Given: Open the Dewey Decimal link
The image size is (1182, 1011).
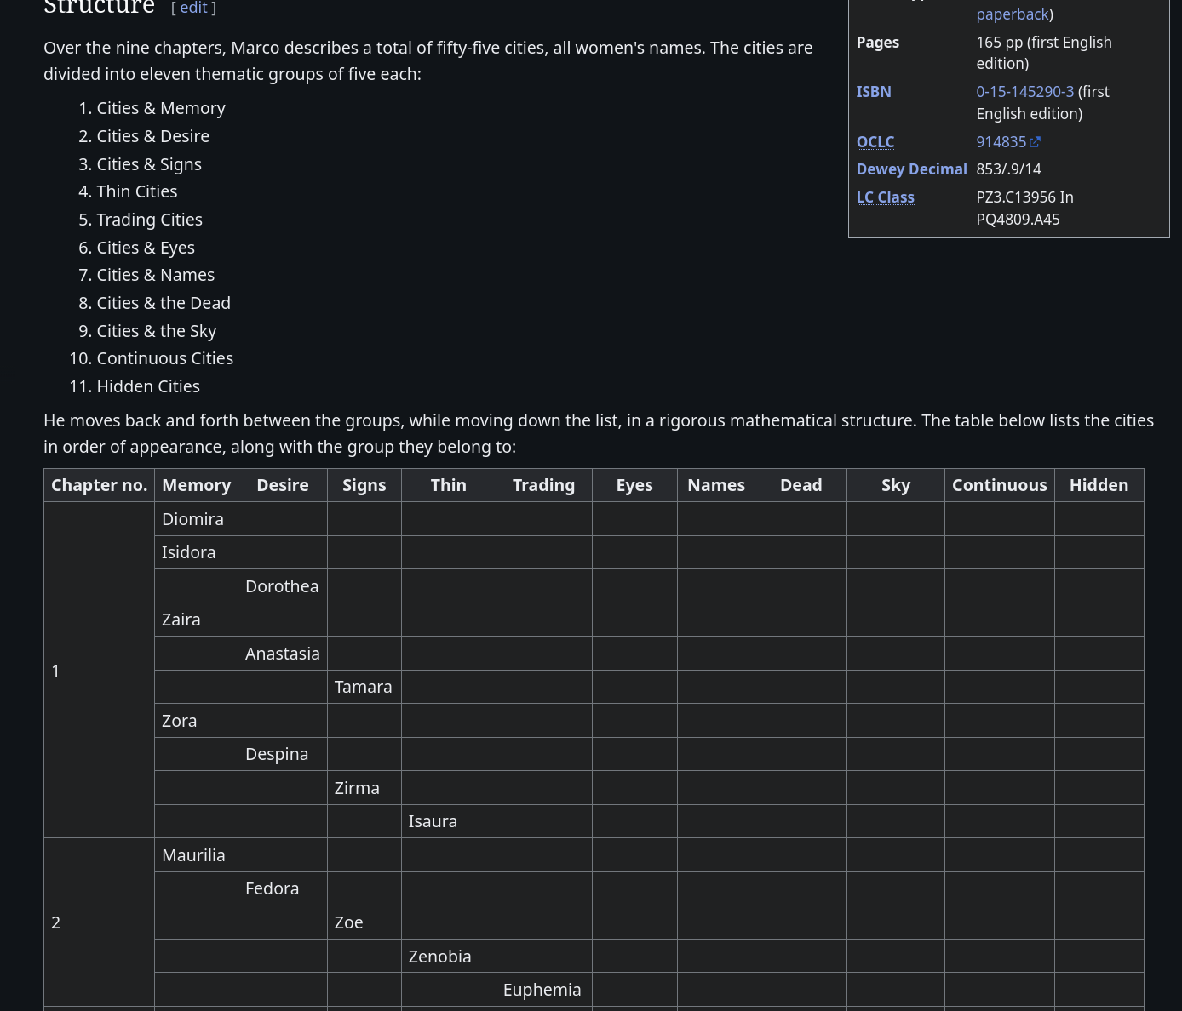Looking at the screenshot, I should point(911,168).
